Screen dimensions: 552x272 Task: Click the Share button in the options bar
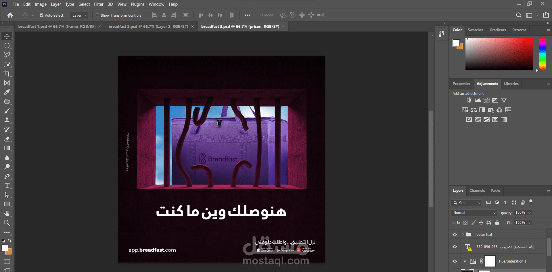point(546,15)
